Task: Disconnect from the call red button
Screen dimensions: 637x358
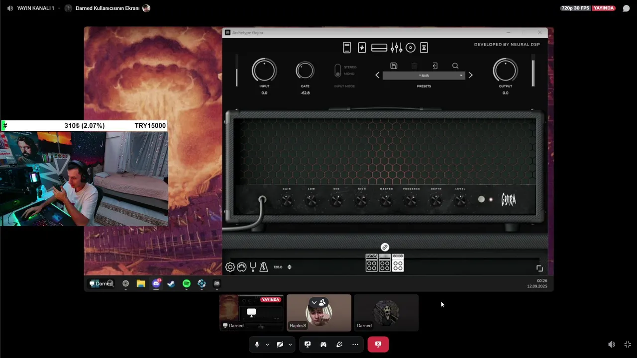Action: [x=378, y=344]
